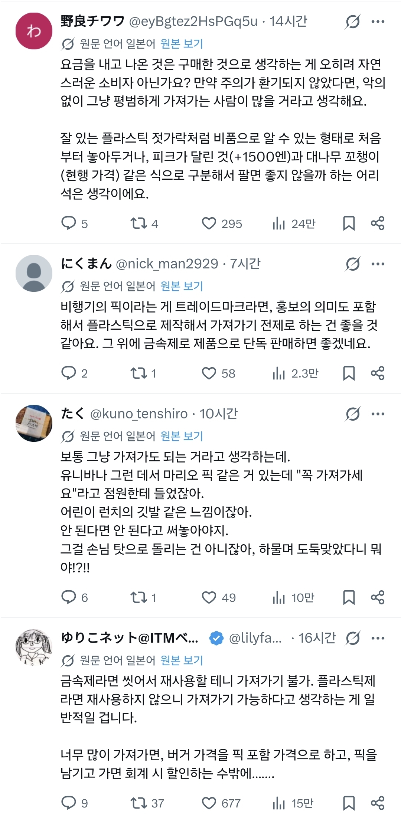Image resolution: width=401 pixels, height=816 pixels.
Task: Like the 野良チワワ post with 295 likes
Action: pyautogui.click(x=209, y=223)
